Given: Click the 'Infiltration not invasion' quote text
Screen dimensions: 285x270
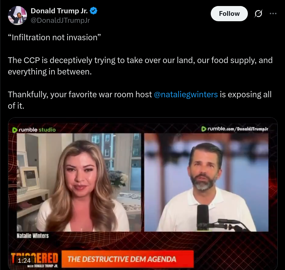Looking at the screenshot, I should point(54,38).
